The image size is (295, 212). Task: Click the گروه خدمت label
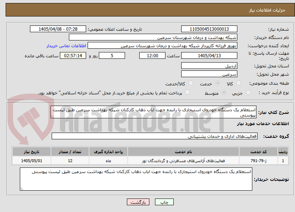click(276, 136)
